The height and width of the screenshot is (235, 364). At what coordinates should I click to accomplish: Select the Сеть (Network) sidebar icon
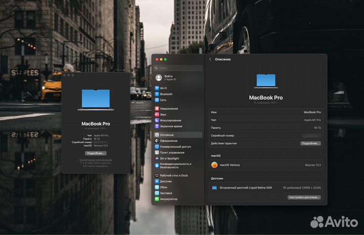pyautogui.click(x=158, y=100)
